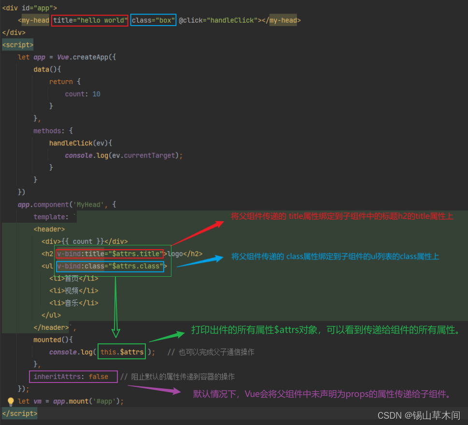This screenshot has height=425, width=468.
Task: Click the v-bind:class="$attrs.class" binding
Action: (110, 266)
